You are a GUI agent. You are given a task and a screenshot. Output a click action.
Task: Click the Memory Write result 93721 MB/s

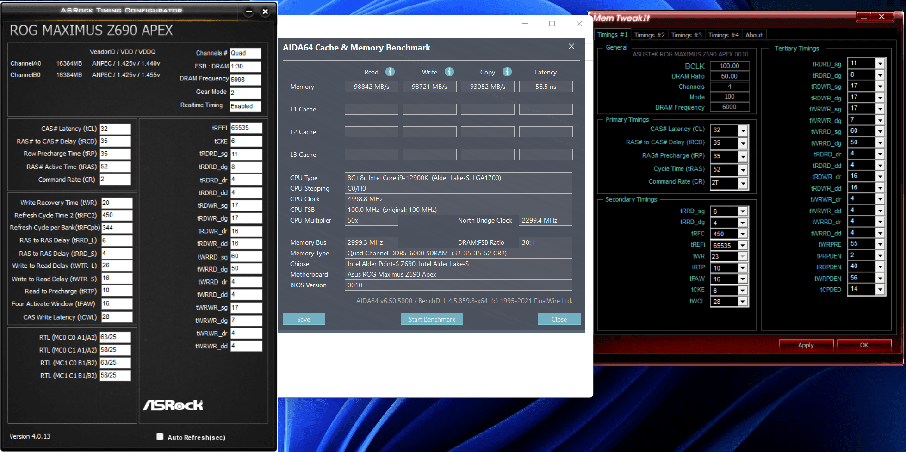coord(429,87)
